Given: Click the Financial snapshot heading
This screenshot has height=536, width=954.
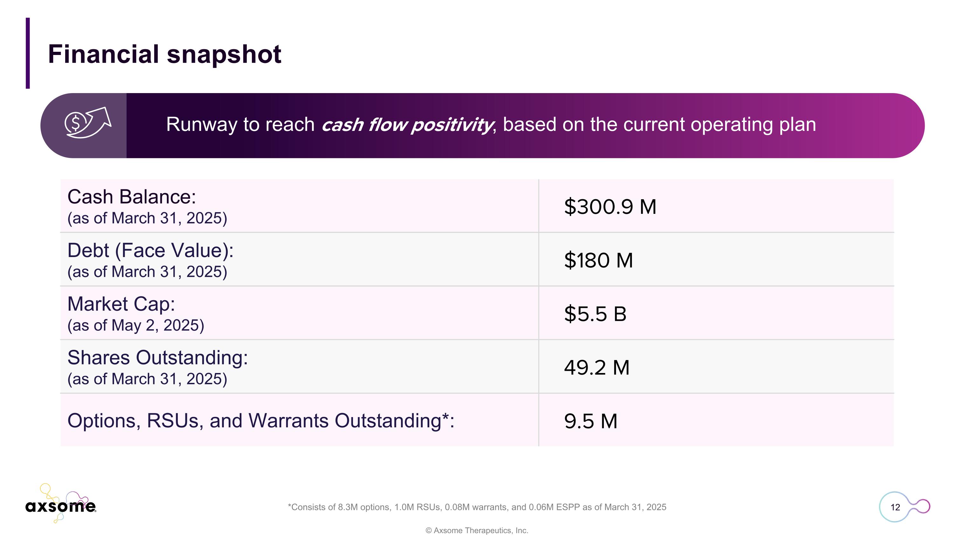Looking at the screenshot, I should [164, 54].
